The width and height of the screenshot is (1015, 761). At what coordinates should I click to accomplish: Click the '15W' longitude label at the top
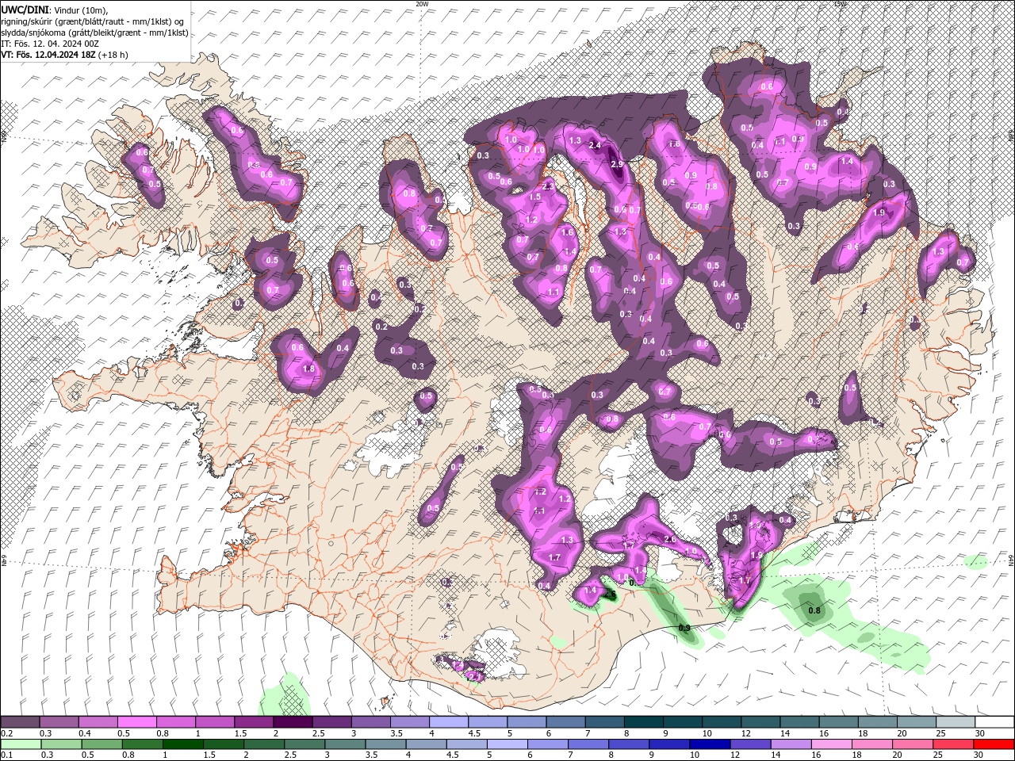841,4
